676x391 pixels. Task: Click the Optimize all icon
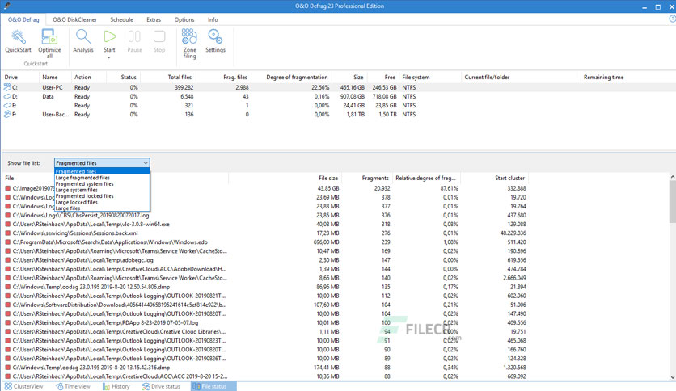[49, 37]
